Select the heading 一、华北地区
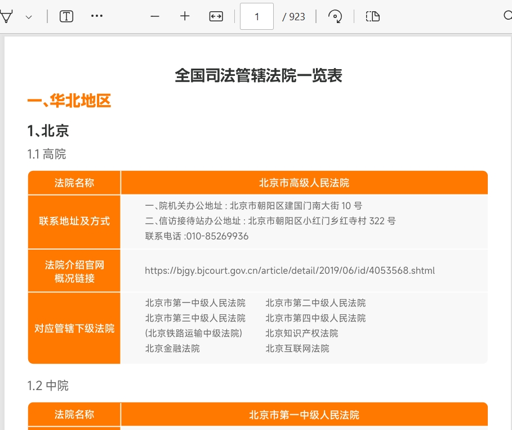 pos(69,101)
